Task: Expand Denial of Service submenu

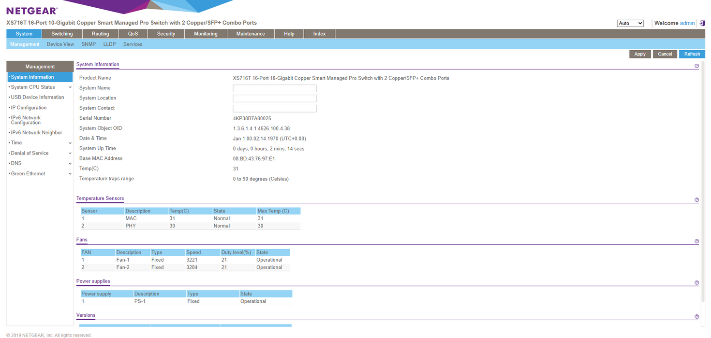Action: coord(70,154)
